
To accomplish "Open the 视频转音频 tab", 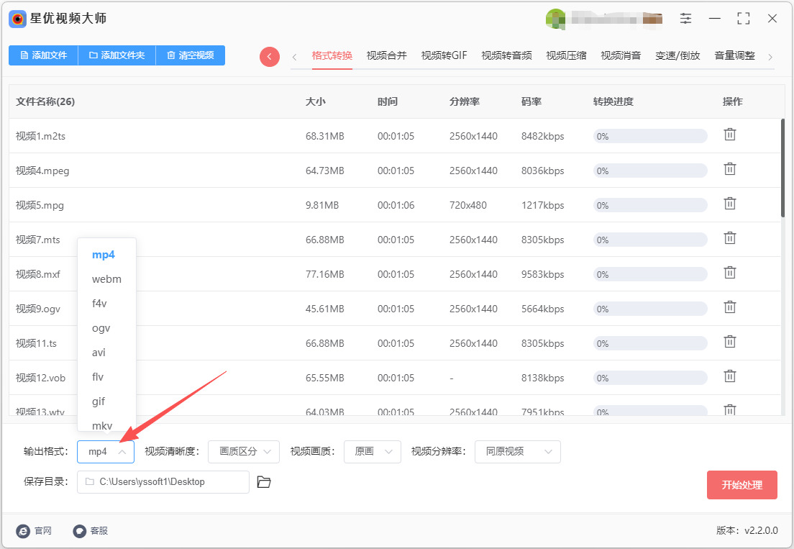I will click(506, 55).
